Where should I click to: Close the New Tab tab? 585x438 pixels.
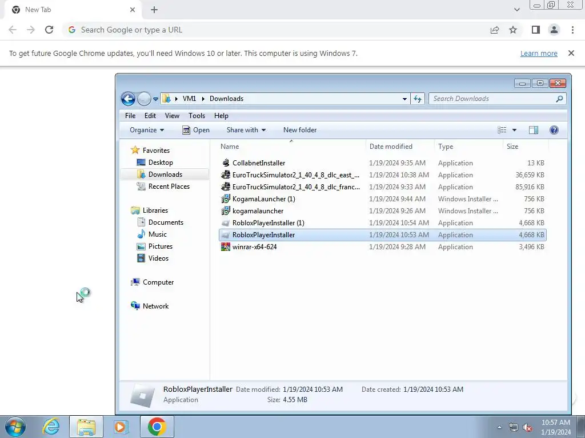point(133,10)
